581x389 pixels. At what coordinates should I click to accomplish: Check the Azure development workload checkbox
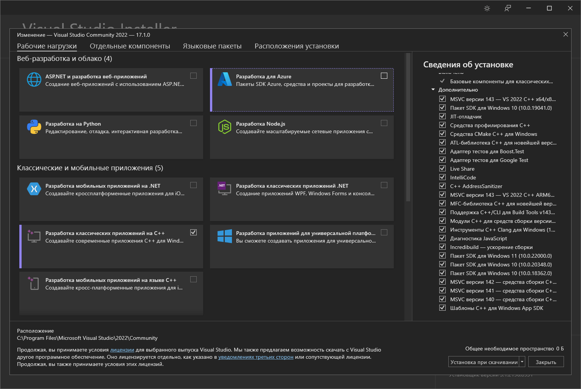384,76
